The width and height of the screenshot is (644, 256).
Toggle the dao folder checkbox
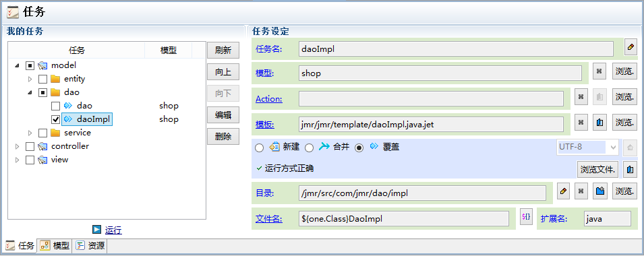coord(42,92)
